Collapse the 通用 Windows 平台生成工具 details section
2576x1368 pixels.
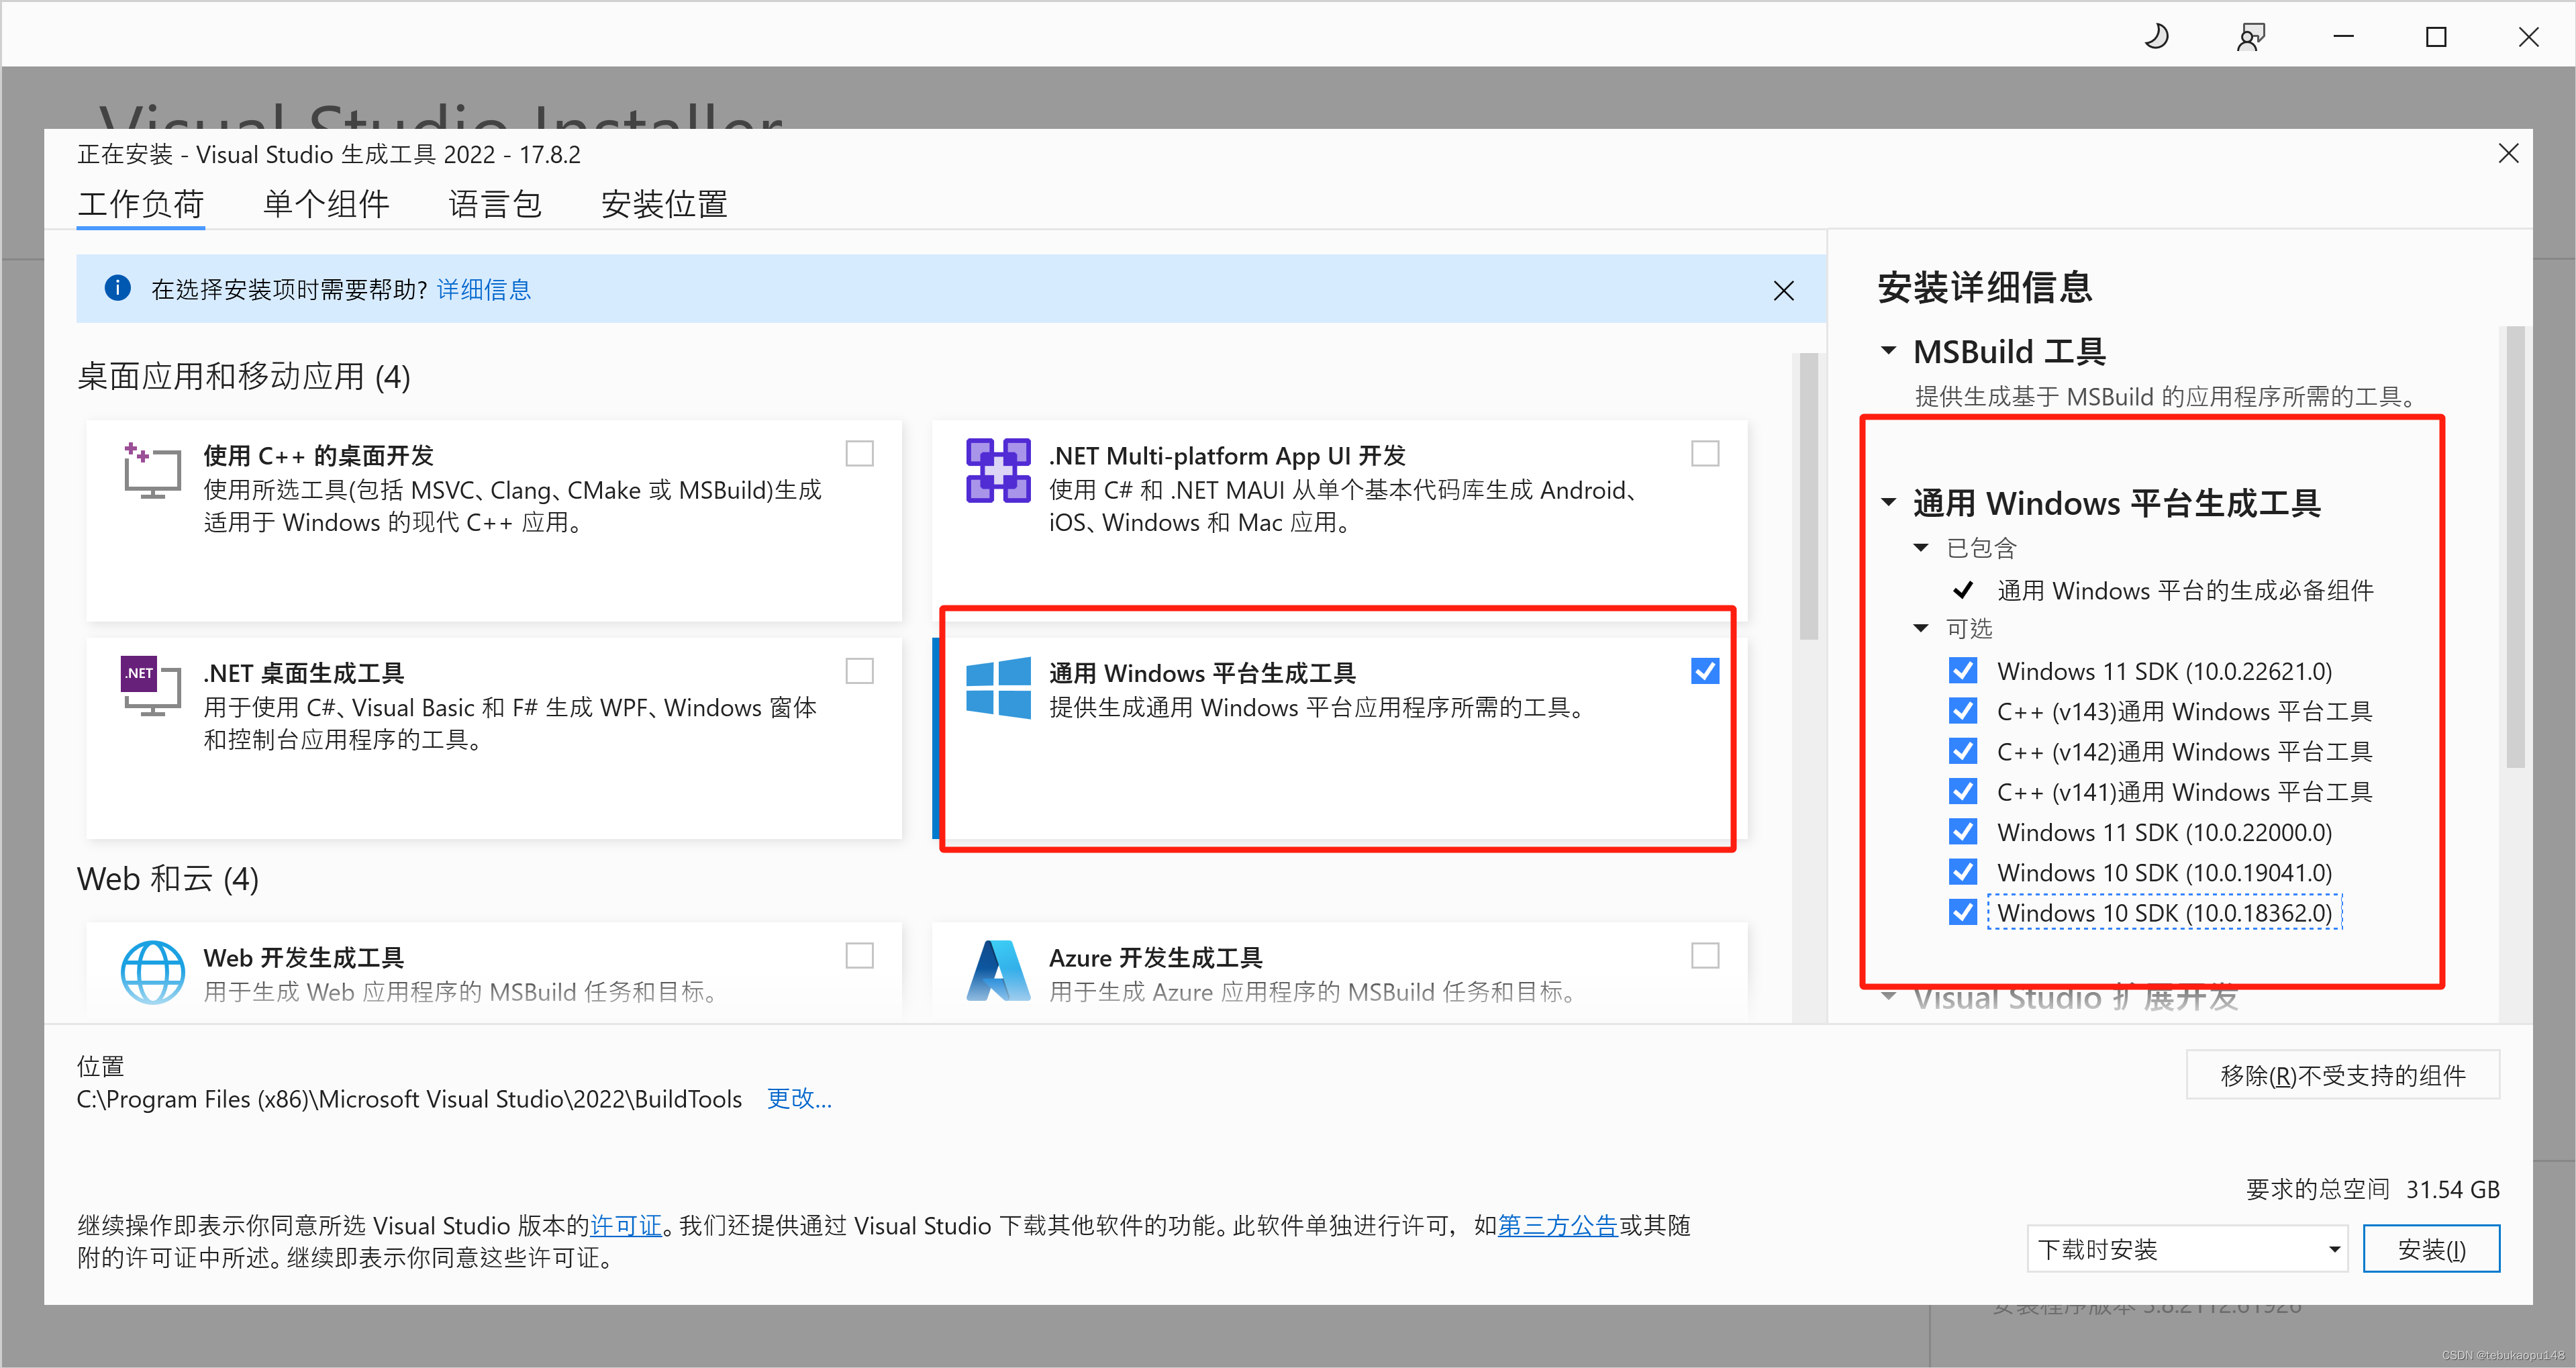click(1888, 503)
